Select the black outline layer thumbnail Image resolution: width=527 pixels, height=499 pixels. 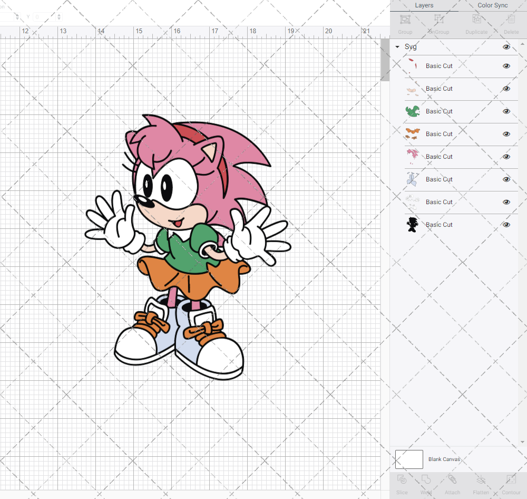click(x=413, y=225)
